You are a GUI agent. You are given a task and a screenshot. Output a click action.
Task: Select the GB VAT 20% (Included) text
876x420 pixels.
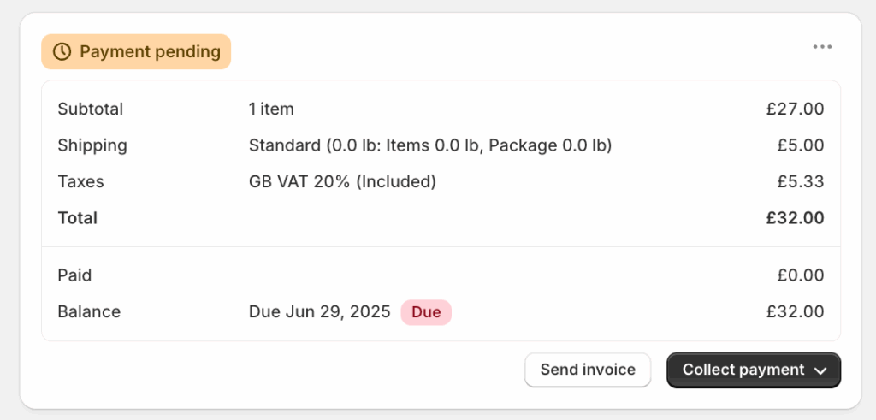(x=342, y=181)
